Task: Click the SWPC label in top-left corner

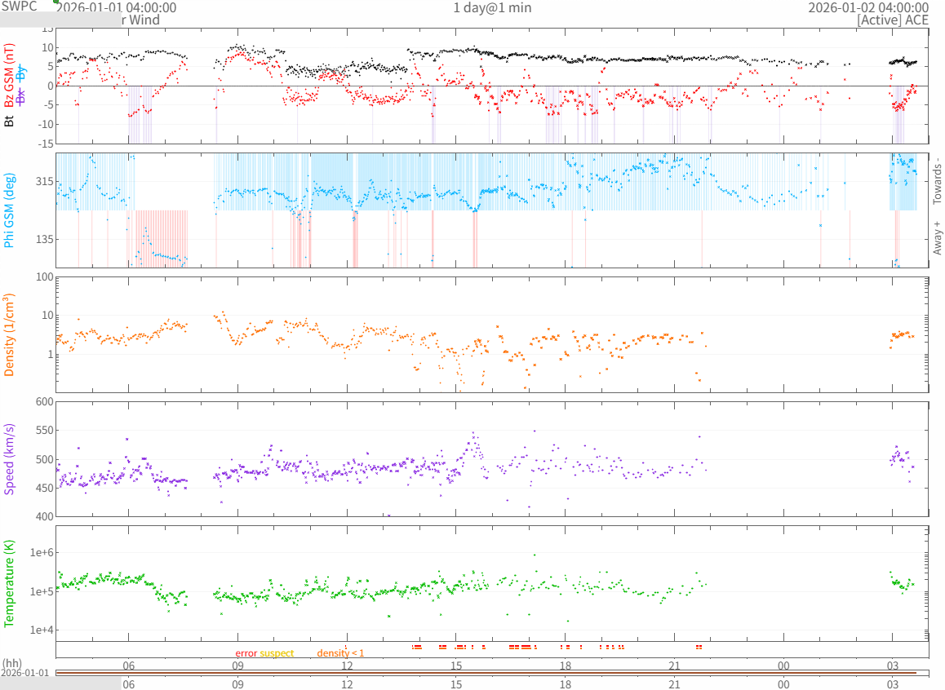Action: click(x=20, y=6)
